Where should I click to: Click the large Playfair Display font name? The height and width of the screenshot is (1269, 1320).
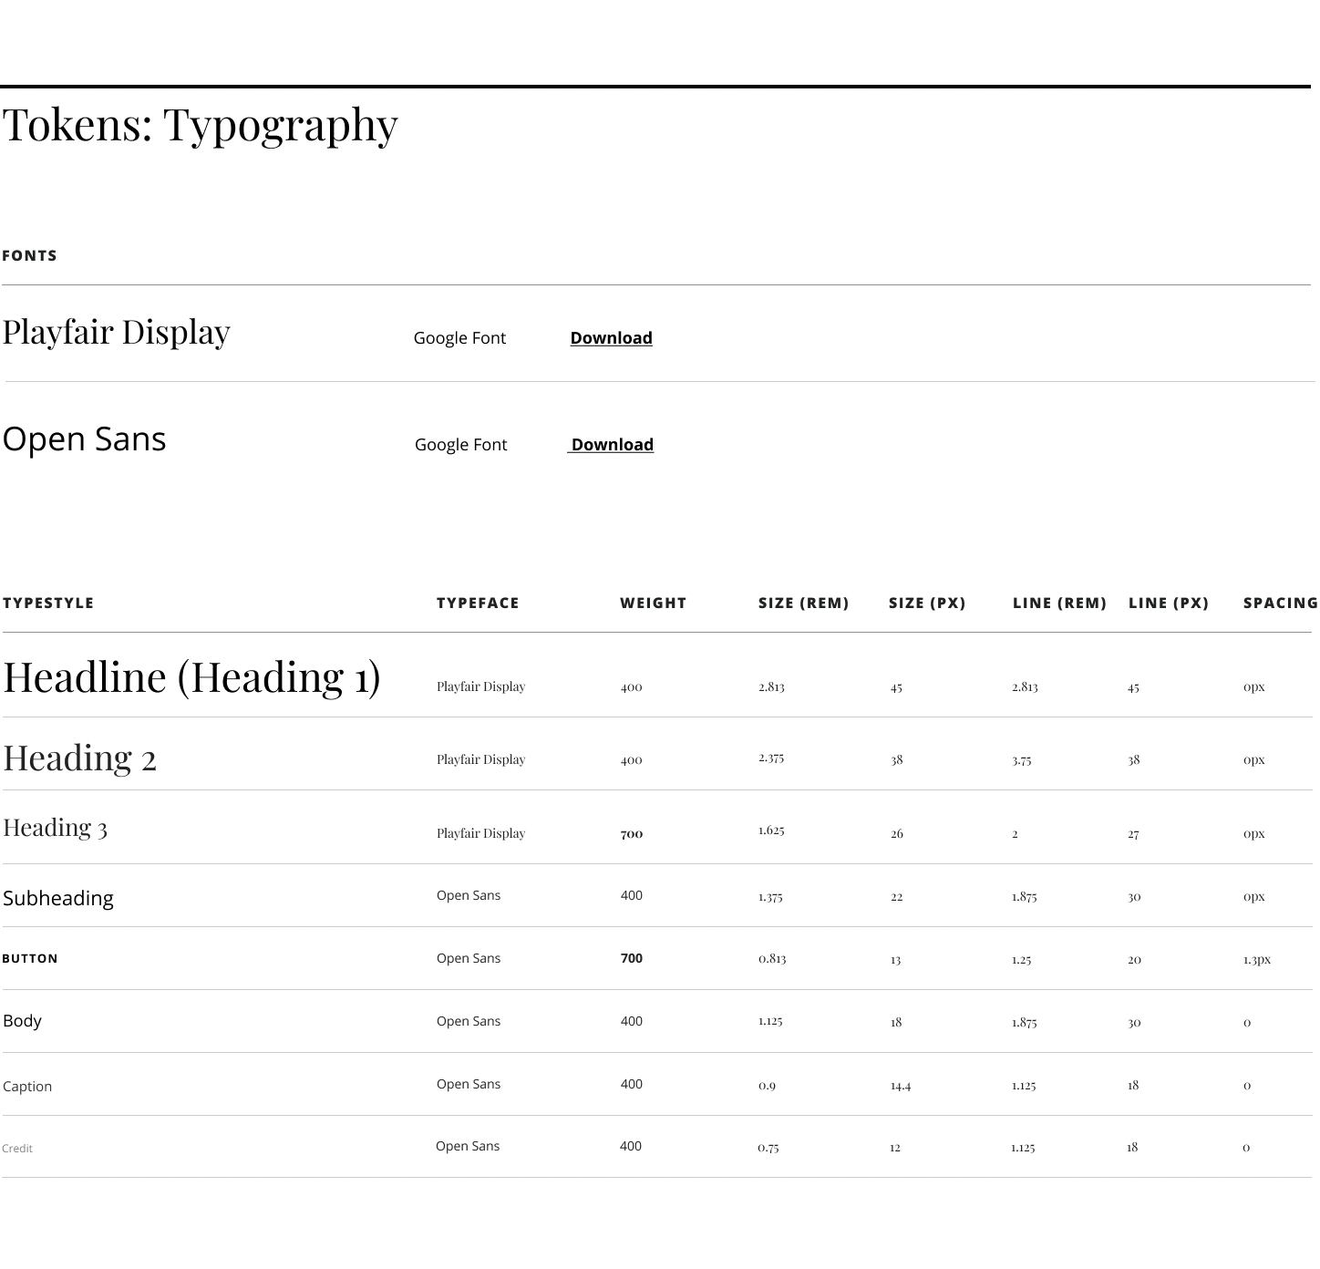point(116,333)
